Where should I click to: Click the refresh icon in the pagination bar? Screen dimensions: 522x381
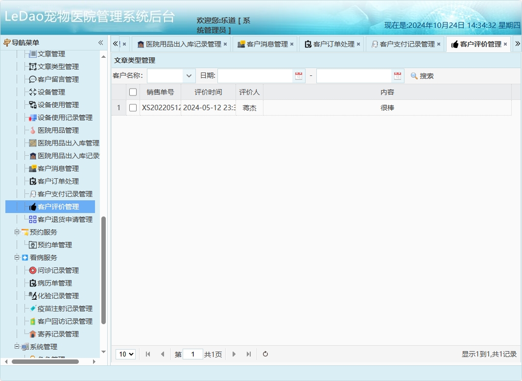(x=265, y=354)
